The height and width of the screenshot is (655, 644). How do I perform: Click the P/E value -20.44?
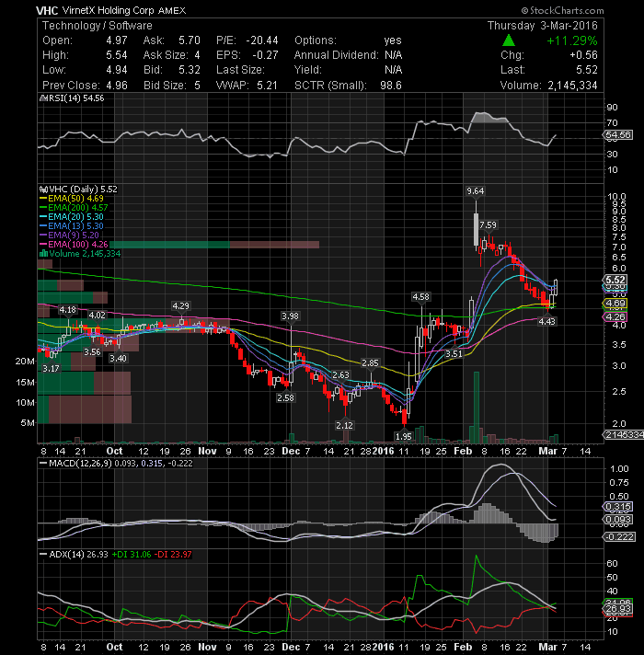click(x=262, y=40)
